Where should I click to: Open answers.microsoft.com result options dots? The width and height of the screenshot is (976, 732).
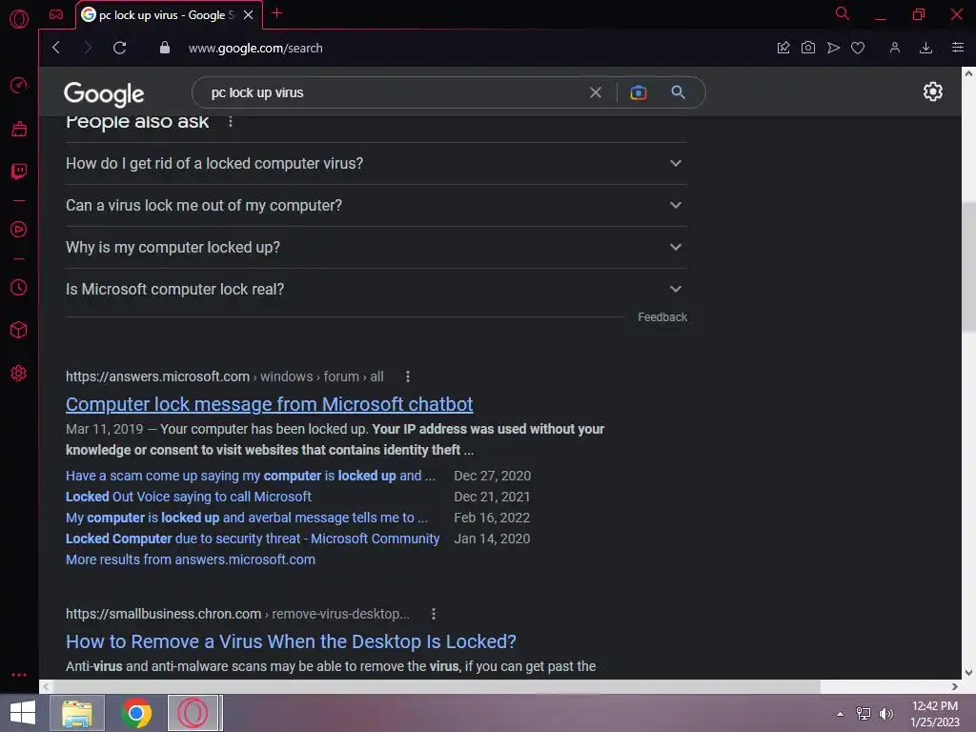[x=408, y=376]
